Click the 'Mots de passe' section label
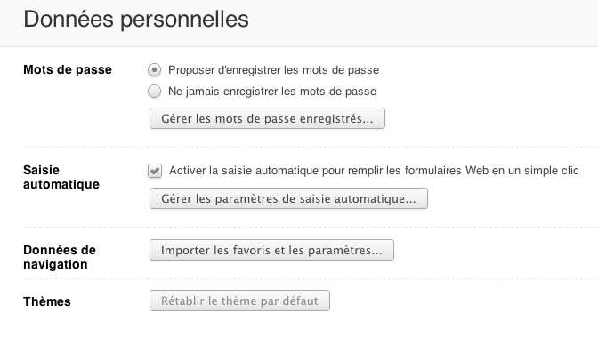598x337 pixels. (x=68, y=69)
